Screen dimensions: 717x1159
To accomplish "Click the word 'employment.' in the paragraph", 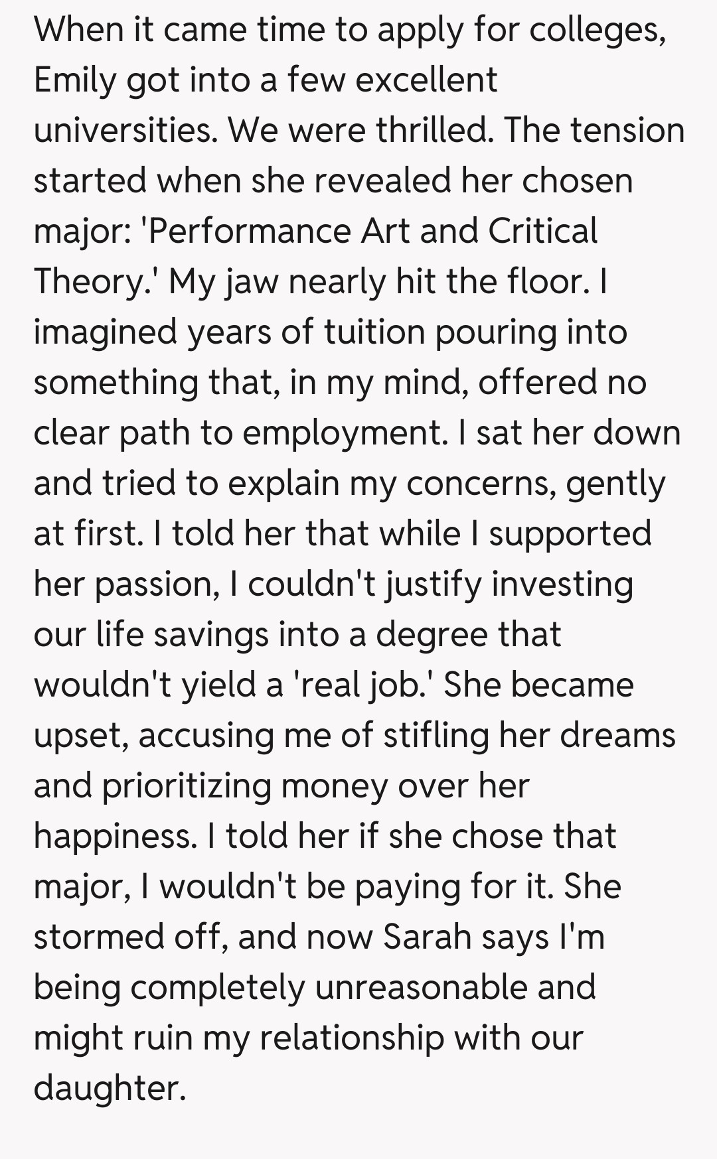I will (x=345, y=433).
